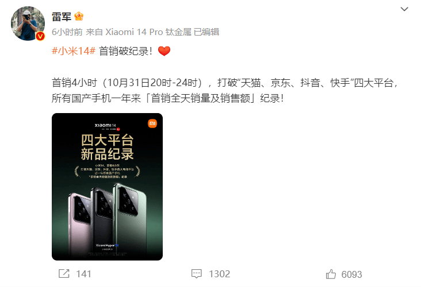Click the orange Mi logo in poster
The height and width of the screenshot is (287, 421).
click(152, 123)
